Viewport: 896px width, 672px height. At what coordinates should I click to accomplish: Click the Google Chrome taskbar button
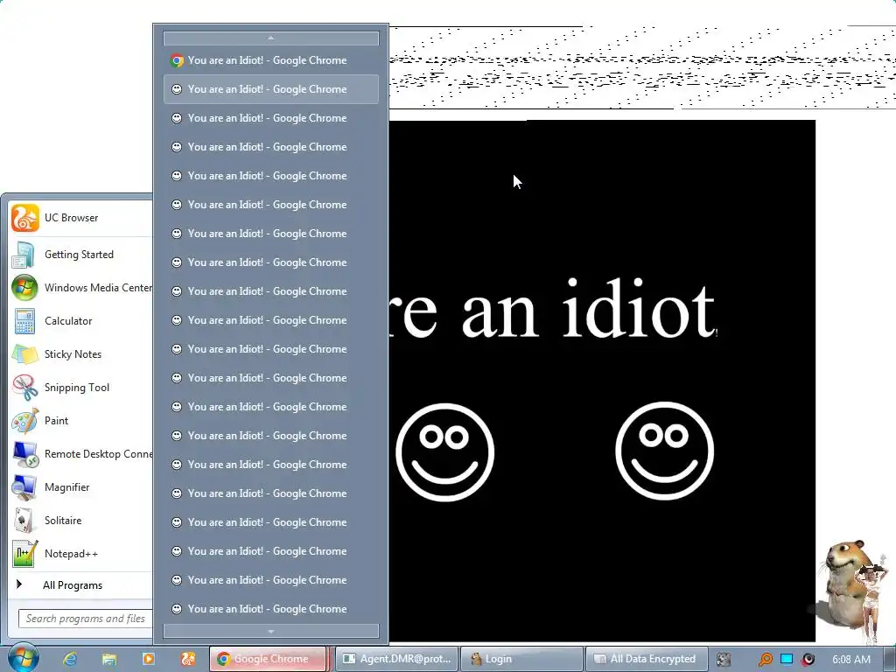click(268, 659)
